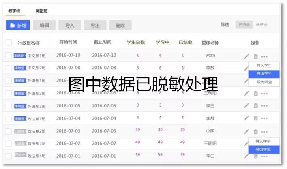The height and width of the screenshot is (169, 287).
Task: Click the trash icon in 政法系2班 row
Action: coord(255,131)
